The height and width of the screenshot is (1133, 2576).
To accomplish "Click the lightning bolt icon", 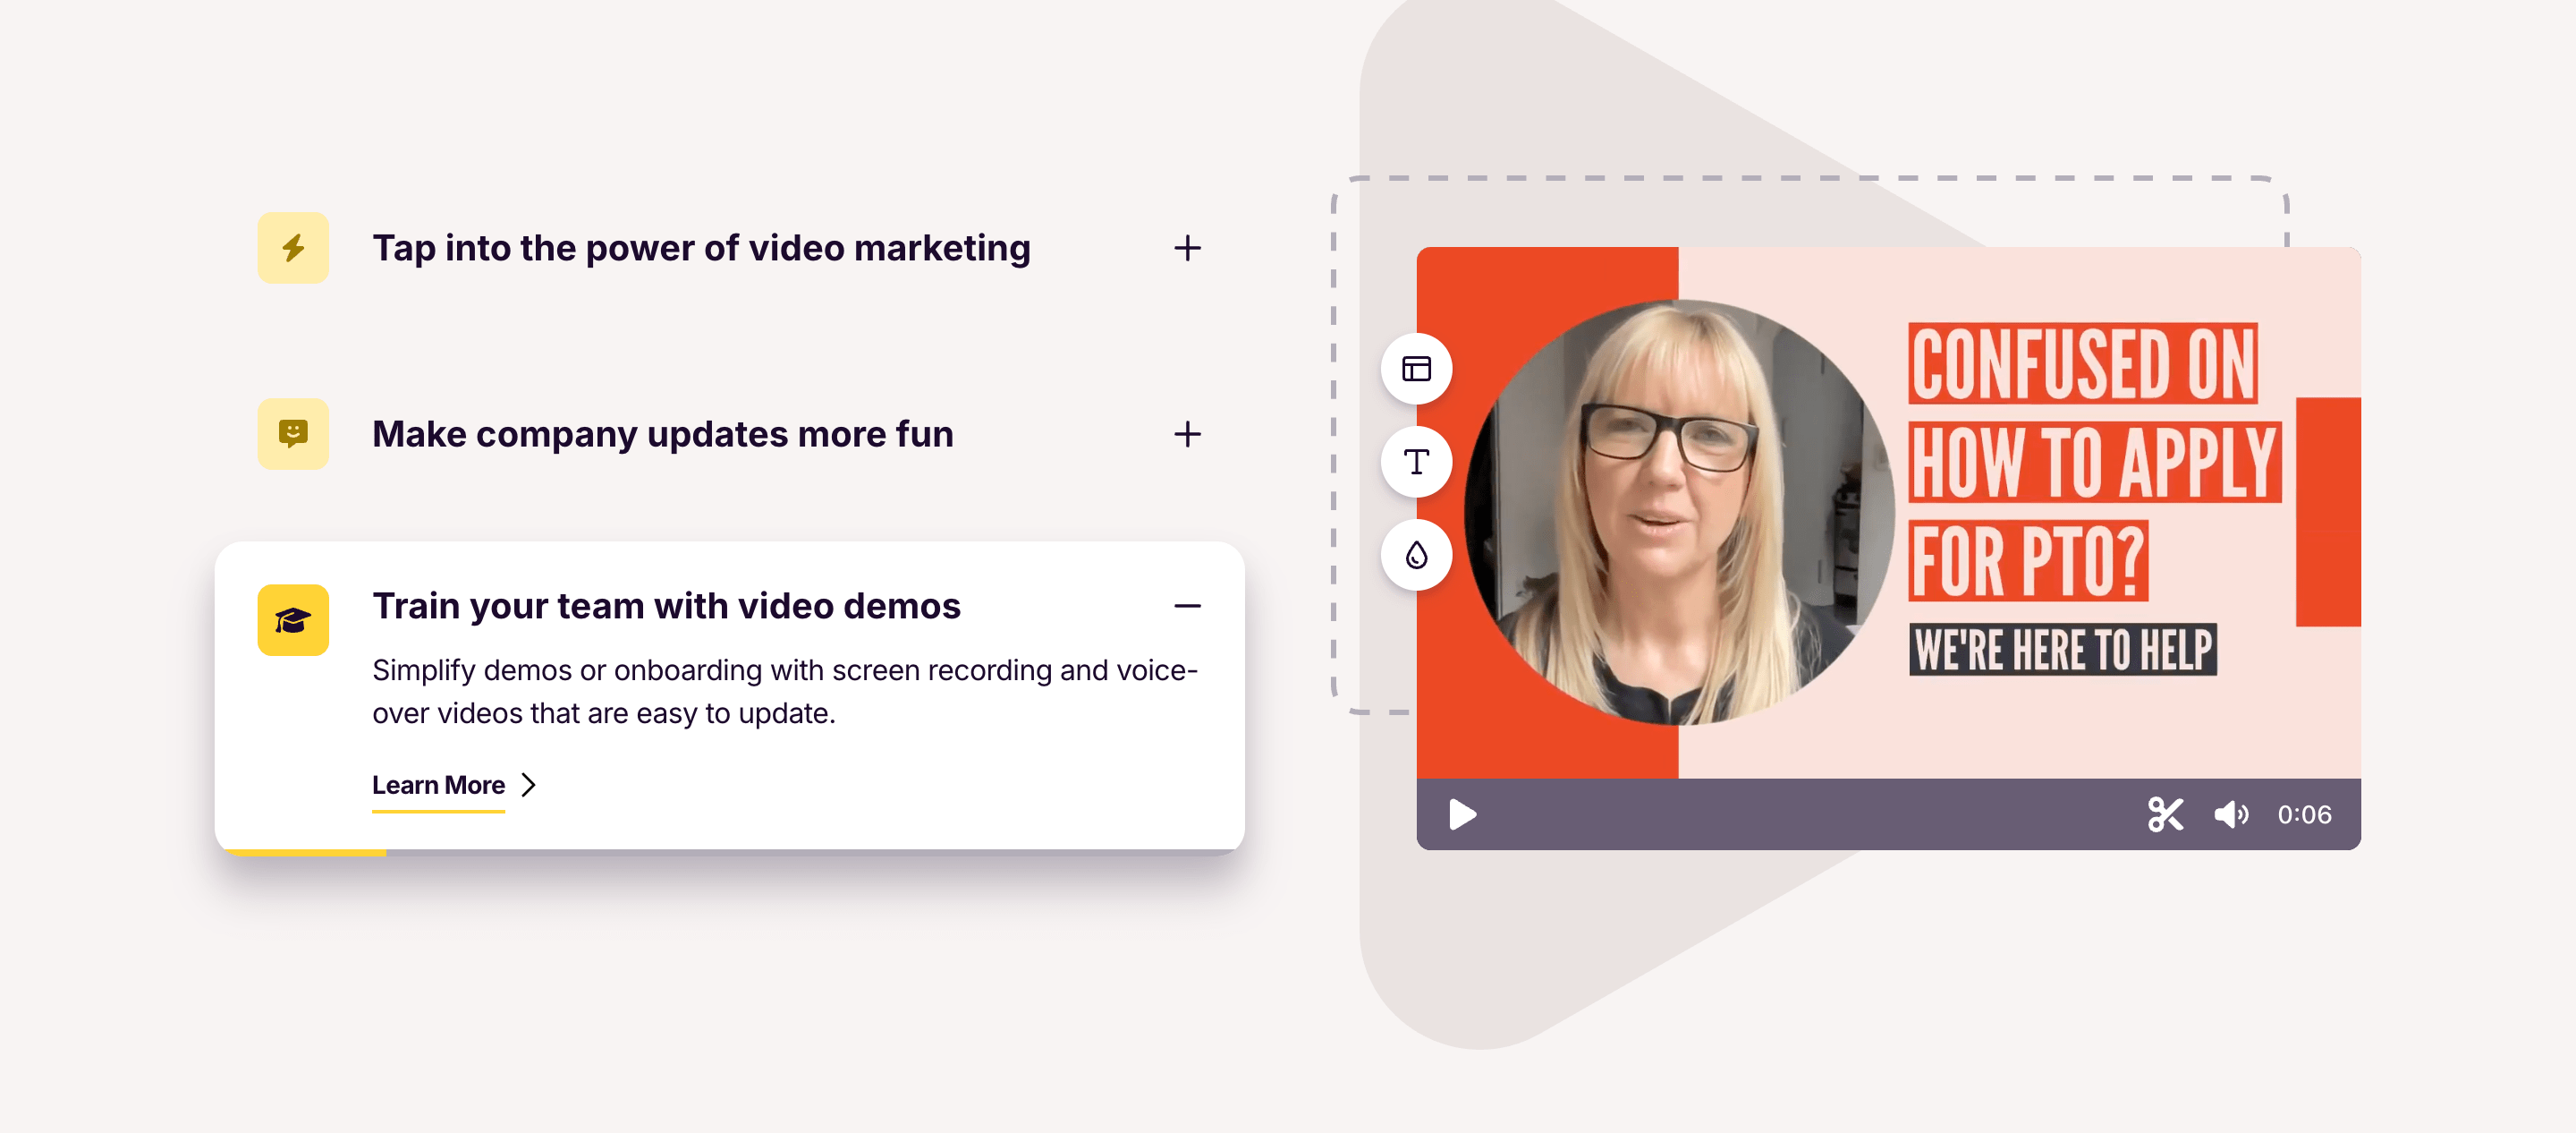I will click(x=293, y=247).
